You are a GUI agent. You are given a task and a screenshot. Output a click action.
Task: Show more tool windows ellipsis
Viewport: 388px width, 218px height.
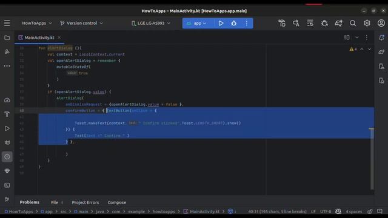[x=7, y=66]
